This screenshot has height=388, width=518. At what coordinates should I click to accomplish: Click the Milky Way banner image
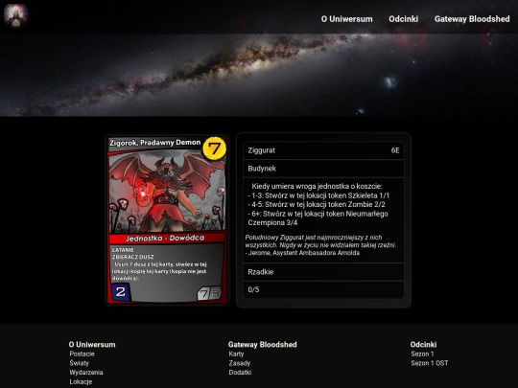(259, 75)
